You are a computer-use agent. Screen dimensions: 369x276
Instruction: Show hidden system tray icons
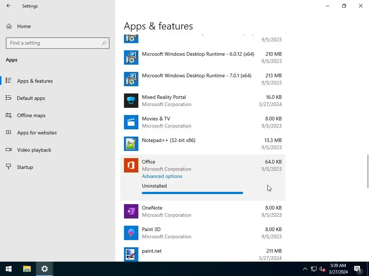(x=305, y=269)
